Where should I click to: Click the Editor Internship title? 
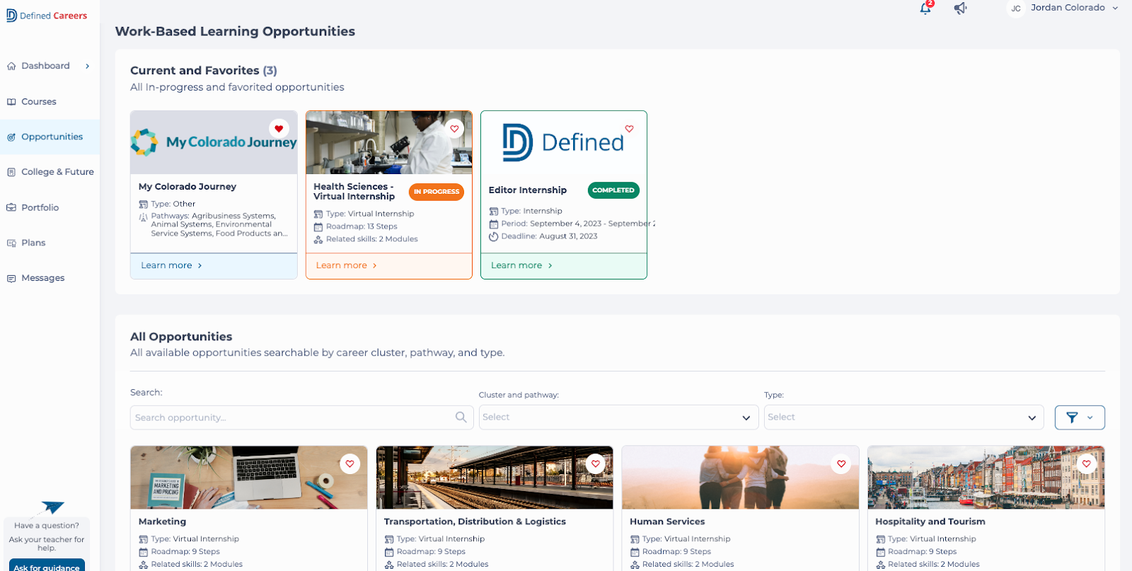pyautogui.click(x=528, y=190)
